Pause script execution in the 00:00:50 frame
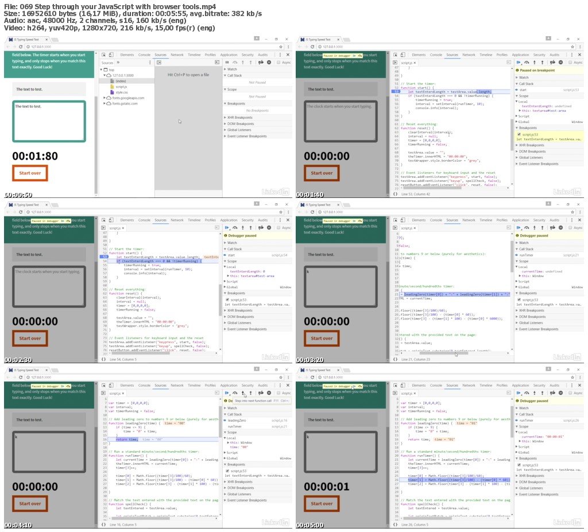 click(227, 62)
